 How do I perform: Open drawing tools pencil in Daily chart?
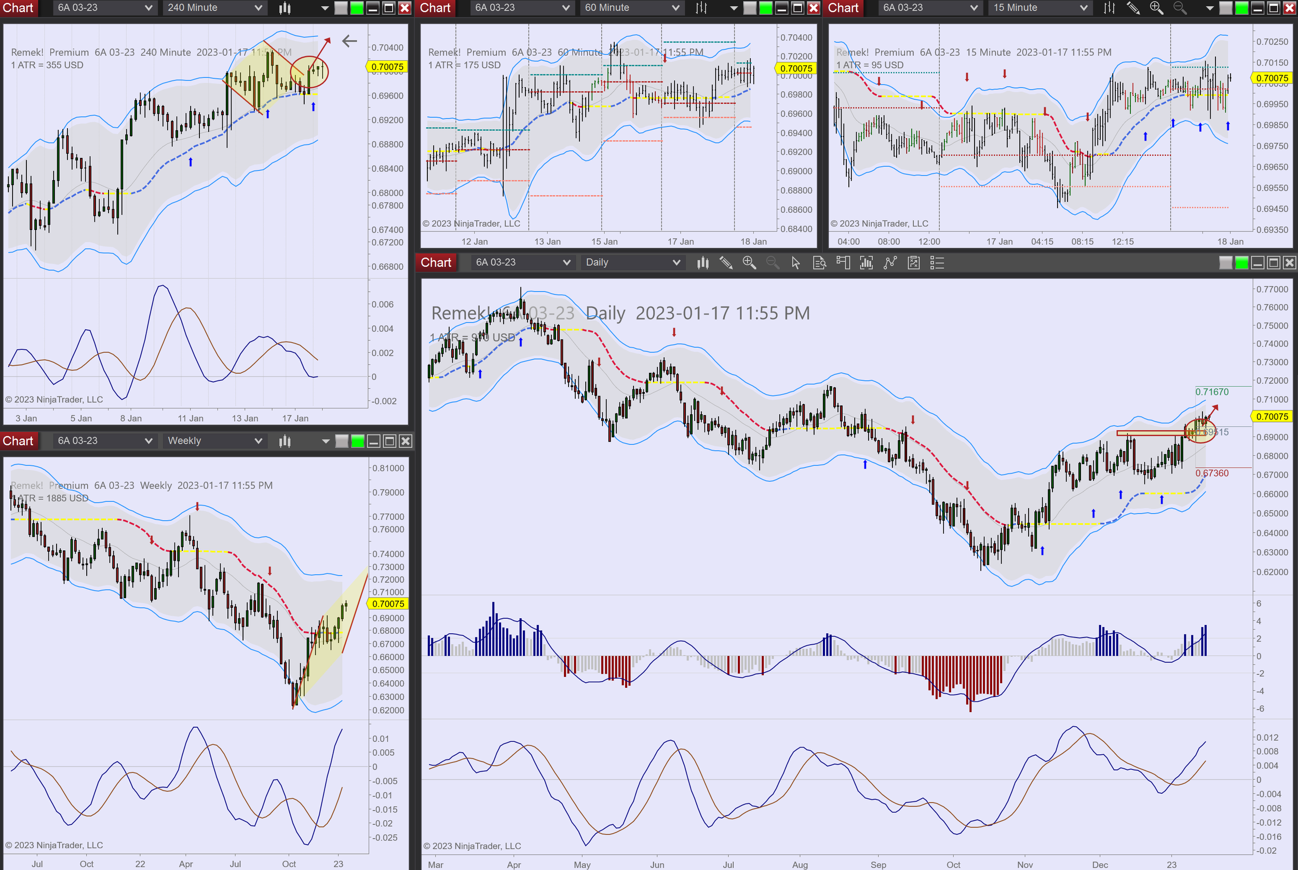click(x=726, y=263)
